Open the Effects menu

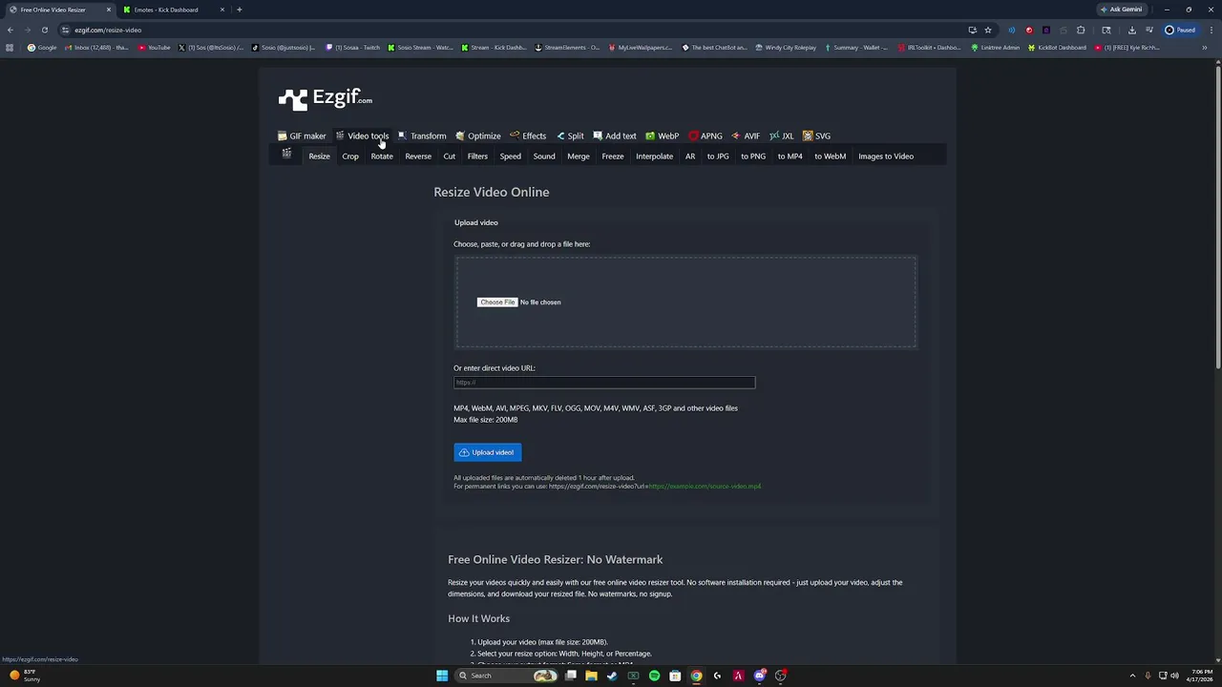click(x=528, y=135)
